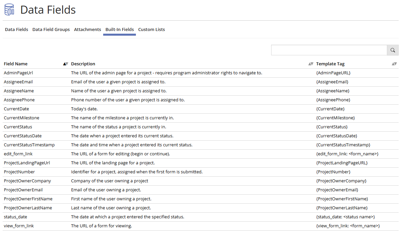Select the Data Field Groups tab
The height and width of the screenshot is (233, 403).
coord(51,29)
